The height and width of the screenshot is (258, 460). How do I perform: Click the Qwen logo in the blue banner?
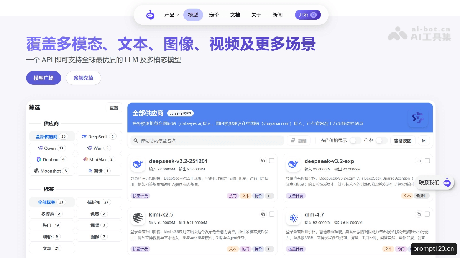tap(417, 118)
